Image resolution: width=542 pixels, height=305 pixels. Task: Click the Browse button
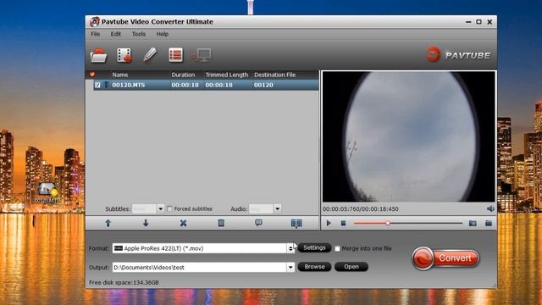(314, 267)
